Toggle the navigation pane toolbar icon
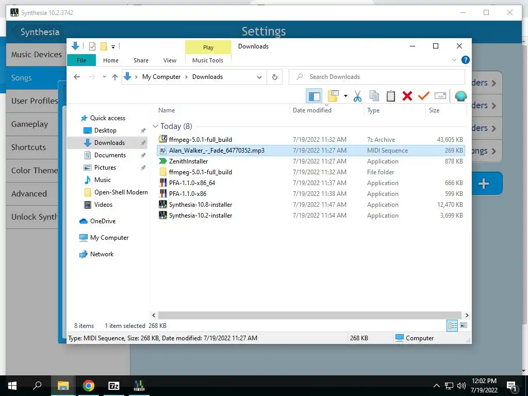This screenshot has height=396, width=528. [314, 96]
